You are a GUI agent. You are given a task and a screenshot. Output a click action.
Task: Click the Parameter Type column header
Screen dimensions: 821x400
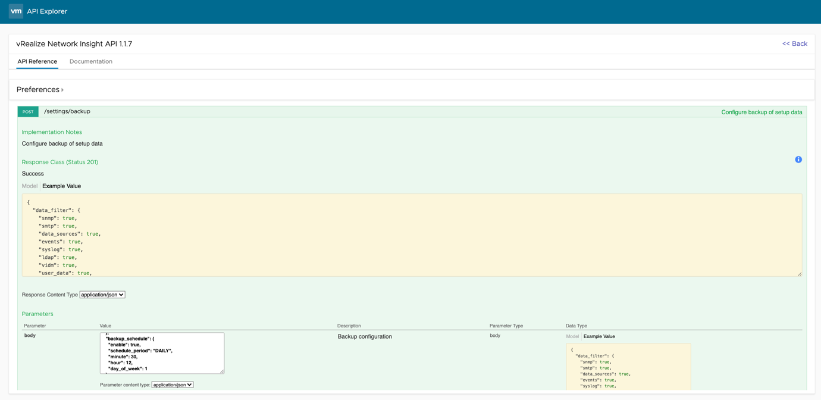click(x=506, y=326)
